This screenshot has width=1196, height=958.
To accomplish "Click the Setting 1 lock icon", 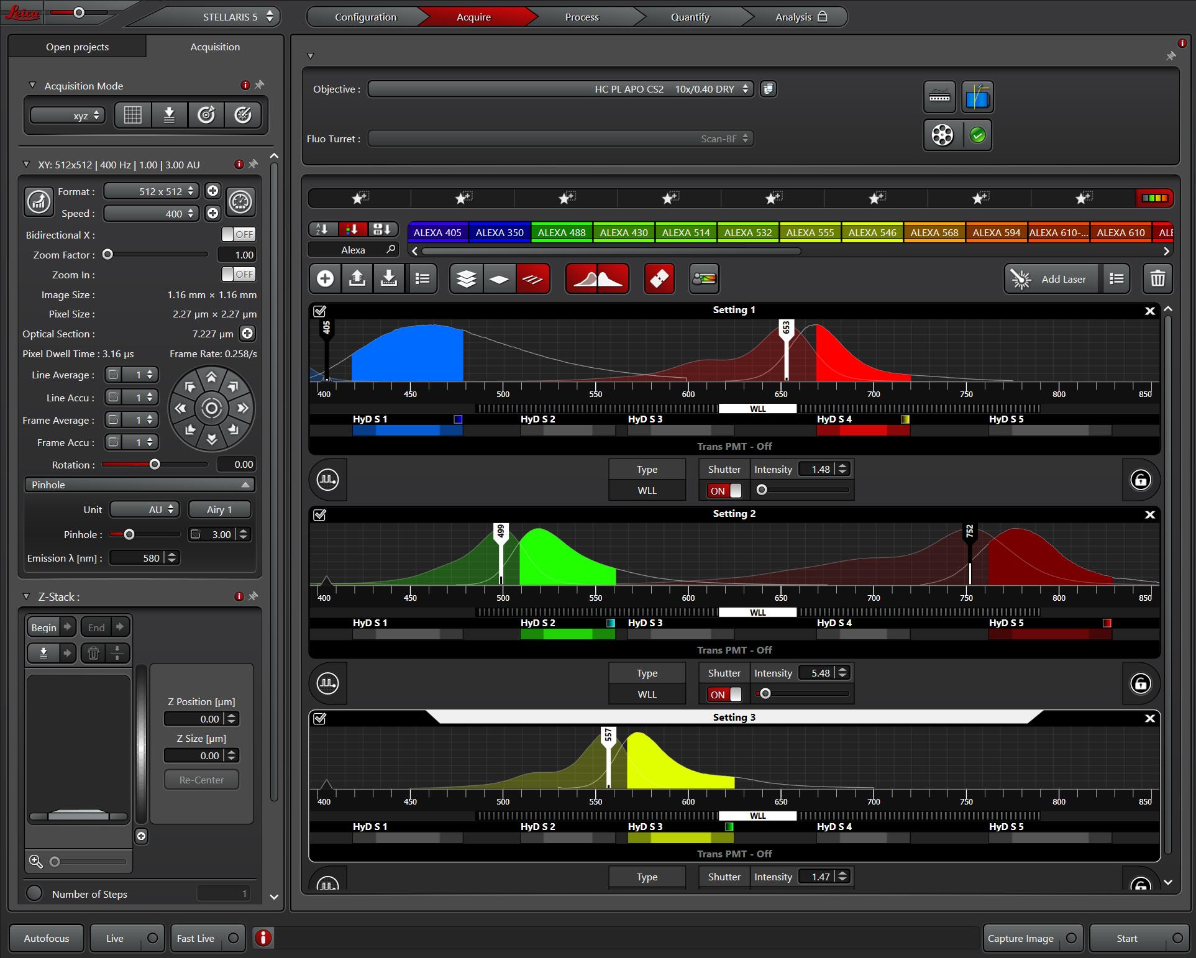I will click(1141, 480).
